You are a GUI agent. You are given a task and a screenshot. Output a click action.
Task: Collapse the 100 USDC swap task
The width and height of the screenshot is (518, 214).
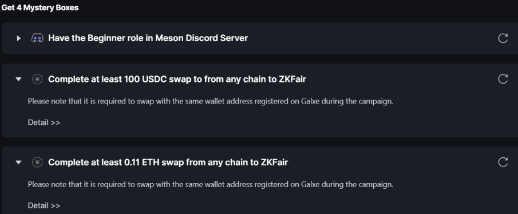click(18, 80)
